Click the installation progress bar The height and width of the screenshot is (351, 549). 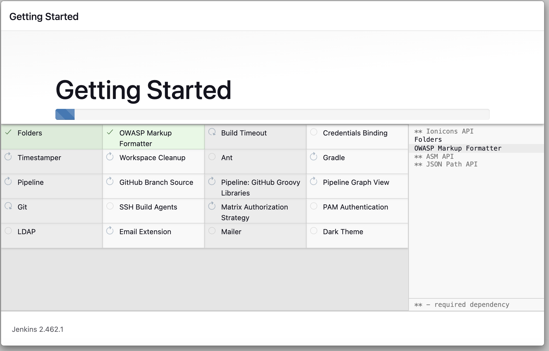tap(272, 114)
